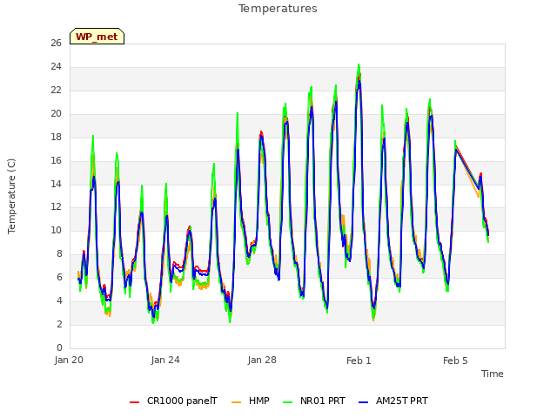Viewport: 557px width, 418px height.
Task: Click the 20 y-axis tick label
Action: coord(56,113)
